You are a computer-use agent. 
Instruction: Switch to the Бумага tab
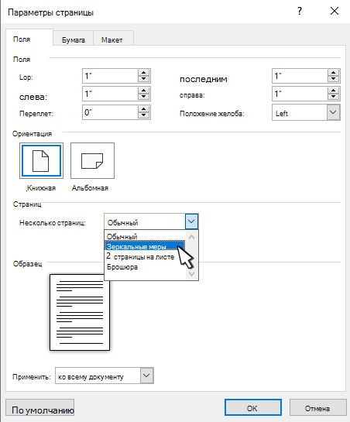pos(74,39)
